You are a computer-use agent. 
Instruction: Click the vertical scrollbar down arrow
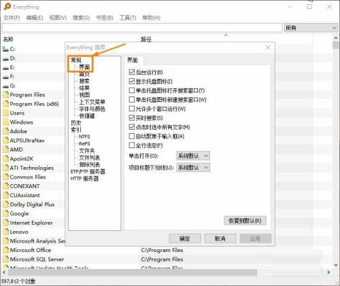(x=336, y=265)
